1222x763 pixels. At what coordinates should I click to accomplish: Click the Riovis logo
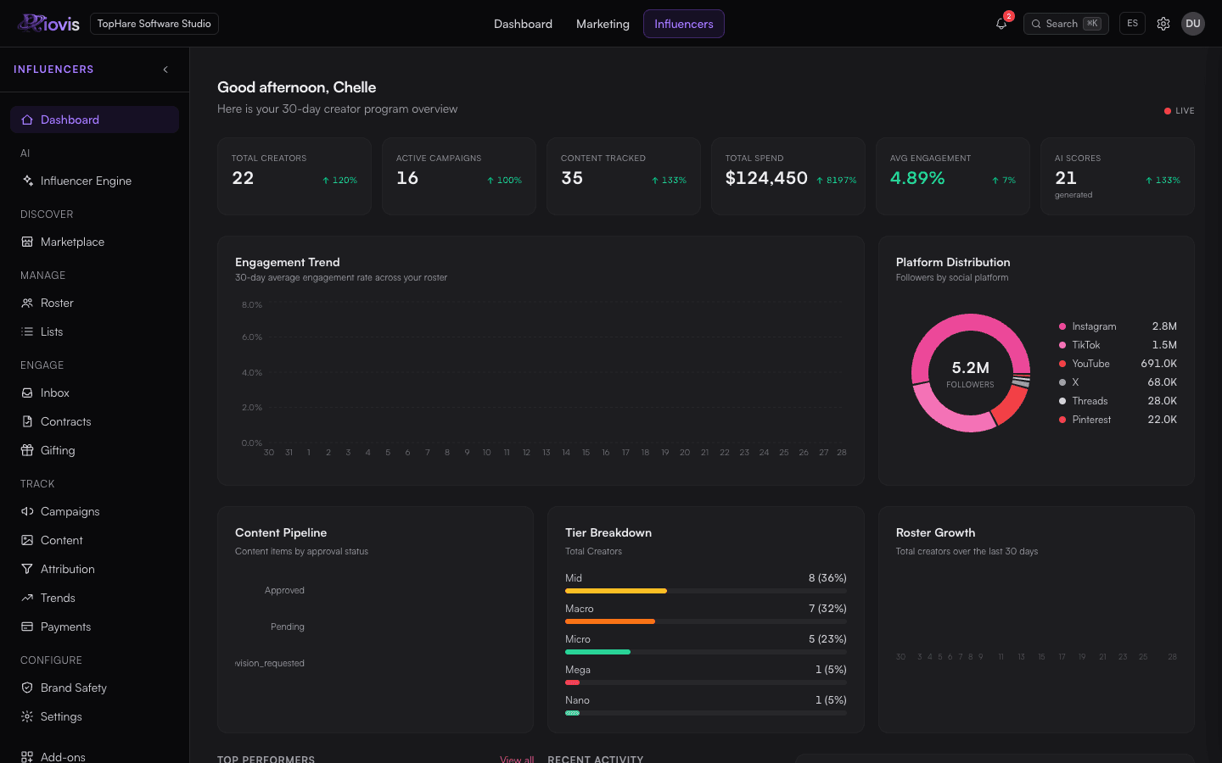click(x=48, y=24)
